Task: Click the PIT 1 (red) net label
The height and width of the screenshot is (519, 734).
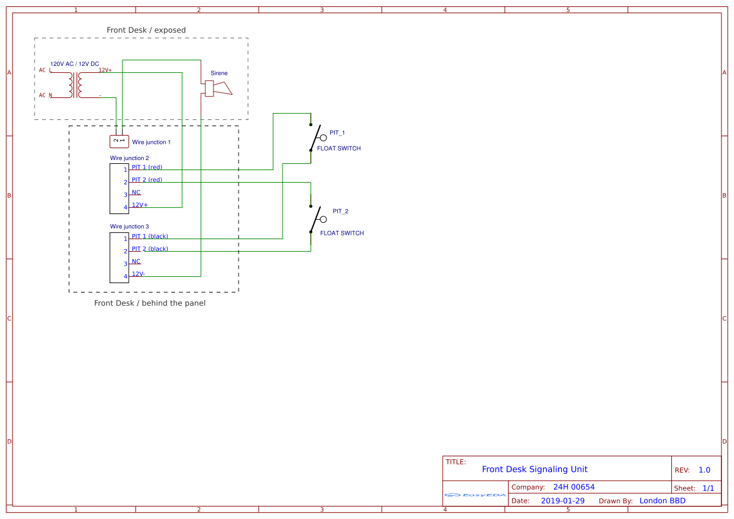Action: pyautogui.click(x=146, y=167)
